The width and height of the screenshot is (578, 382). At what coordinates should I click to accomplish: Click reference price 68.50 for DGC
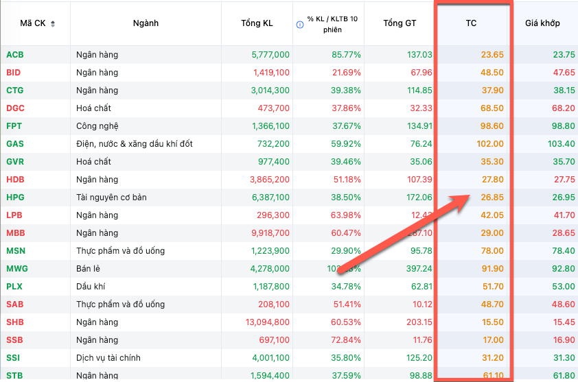click(492, 108)
